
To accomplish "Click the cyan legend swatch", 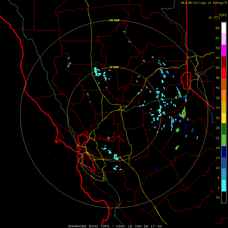I will [x=224, y=186].
